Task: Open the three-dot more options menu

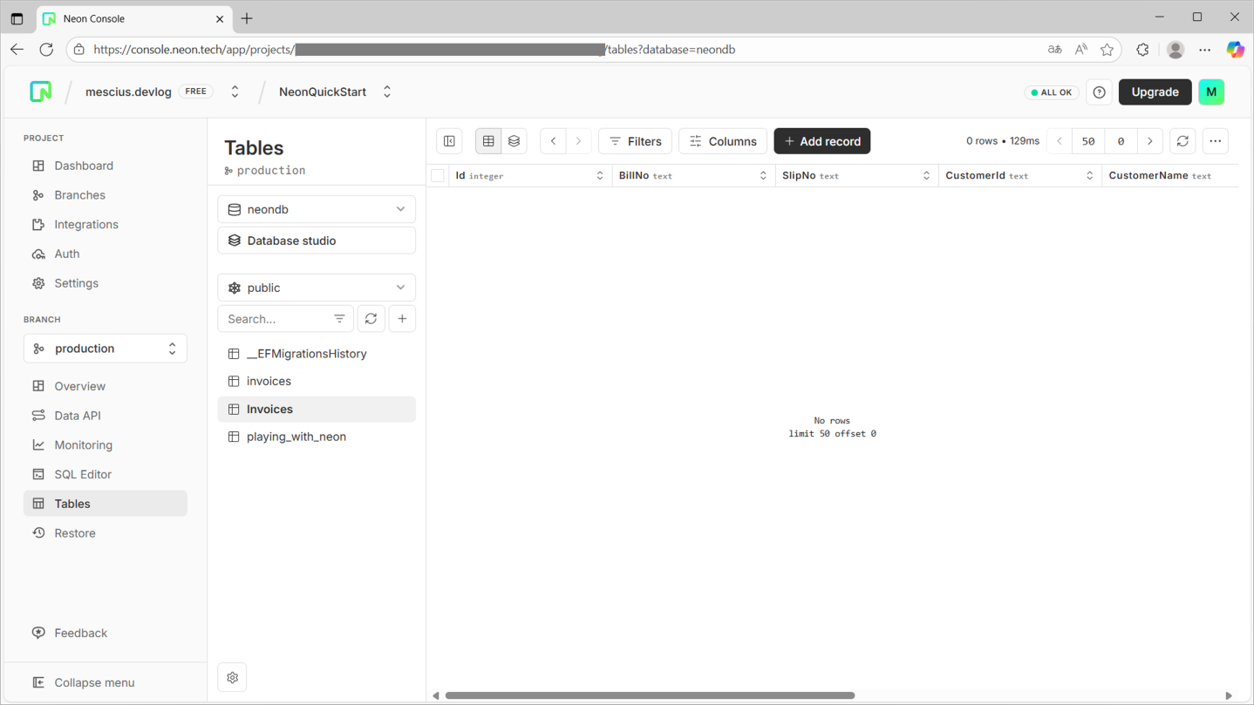Action: coord(1215,141)
